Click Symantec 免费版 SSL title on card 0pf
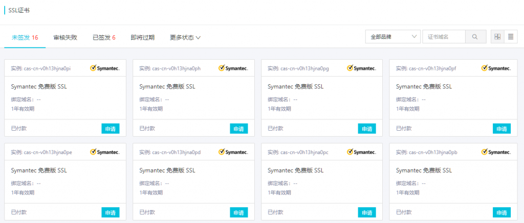This screenshot has width=524, height=223. pyautogui.click(x=424, y=87)
